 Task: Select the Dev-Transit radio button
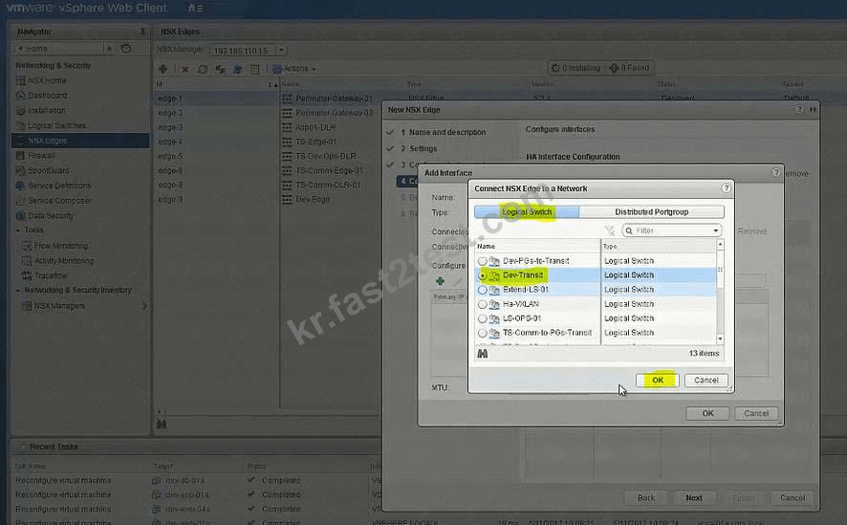[x=483, y=275]
